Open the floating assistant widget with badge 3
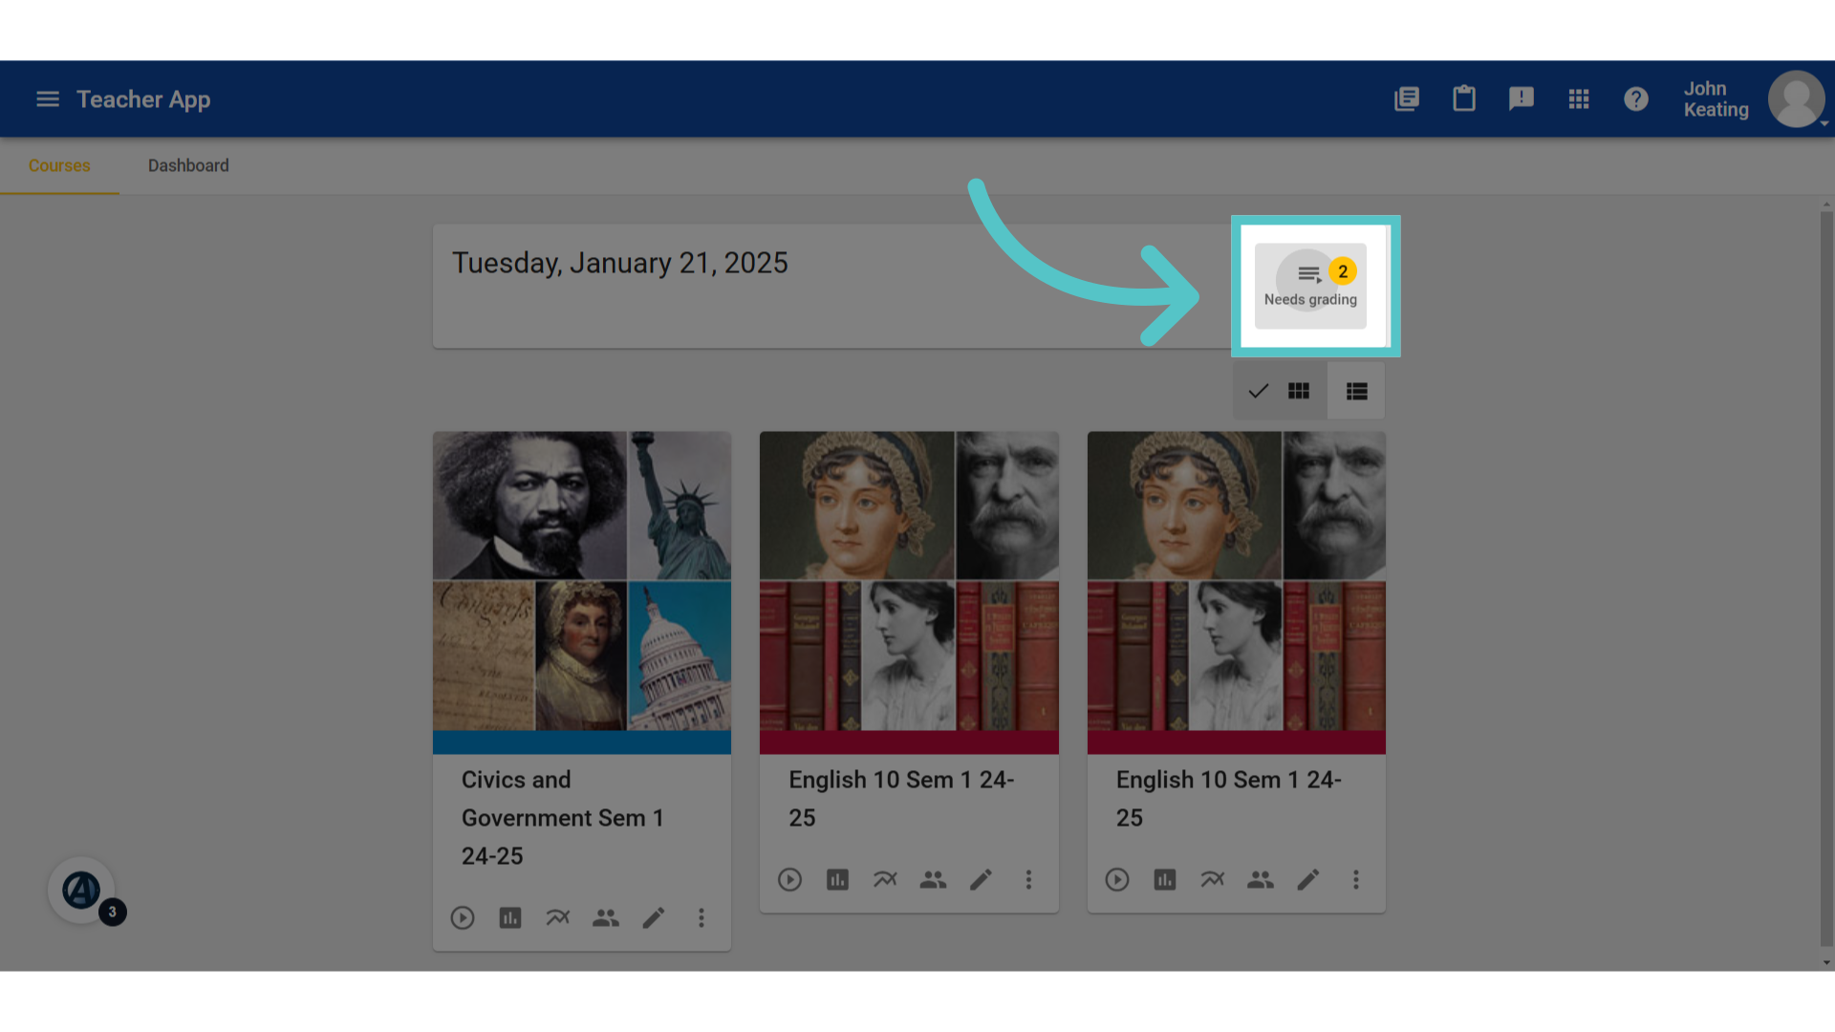 [x=82, y=891]
